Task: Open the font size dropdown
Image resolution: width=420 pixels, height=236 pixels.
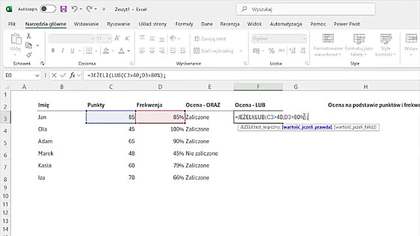Action: [x=109, y=39]
